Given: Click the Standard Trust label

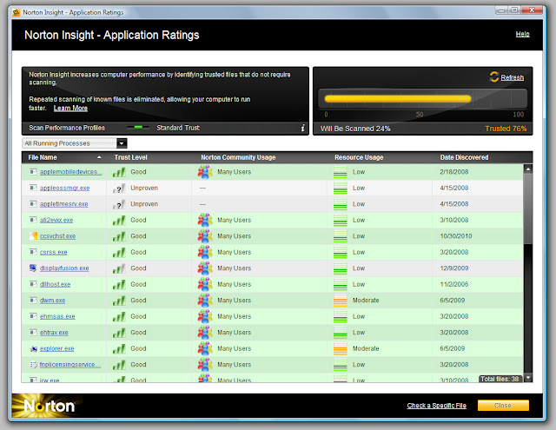Looking at the screenshot, I should pyautogui.click(x=178, y=128).
